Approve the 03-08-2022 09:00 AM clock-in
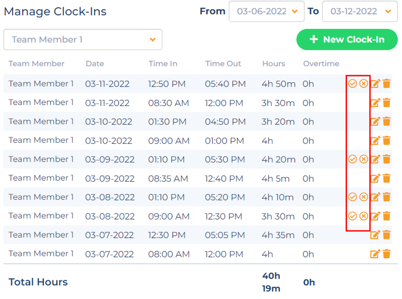402x299 pixels. tap(353, 216)
